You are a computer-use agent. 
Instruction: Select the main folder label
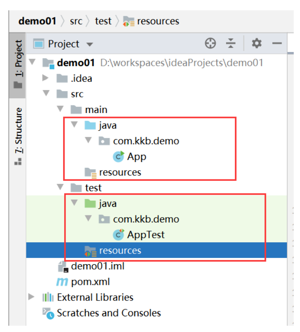(x=96, y=109)
